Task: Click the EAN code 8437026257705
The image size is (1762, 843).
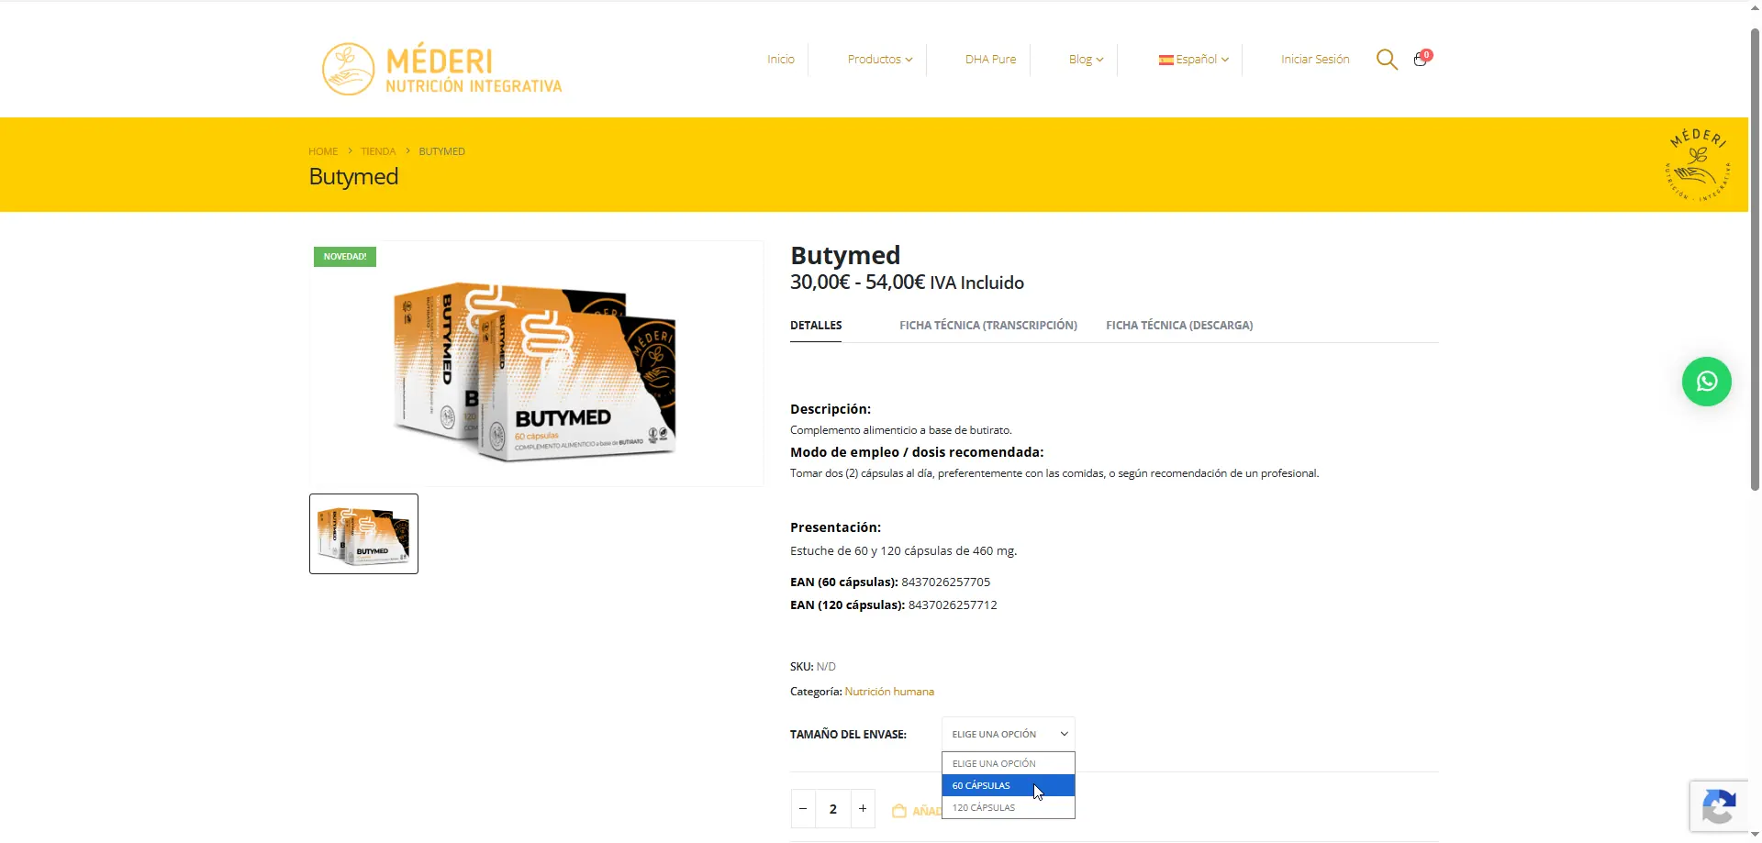Action: coord(945,582)
